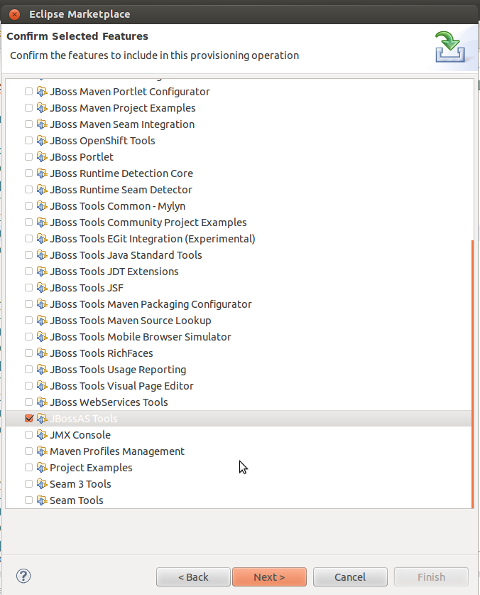Click feature icon of JBoss Tools Mobile Browser Simulator

pyautogui.click(x=42, y=336)
